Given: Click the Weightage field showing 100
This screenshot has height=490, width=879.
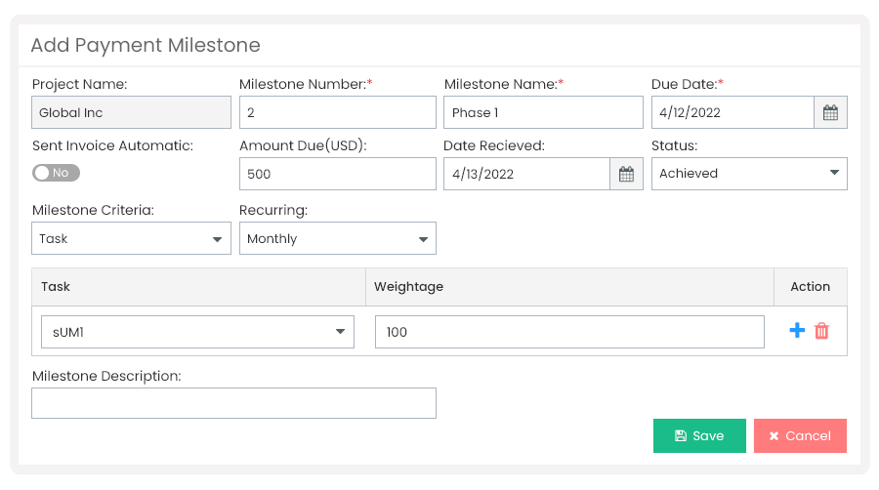Looking at the screenshot, I should 569,332.
